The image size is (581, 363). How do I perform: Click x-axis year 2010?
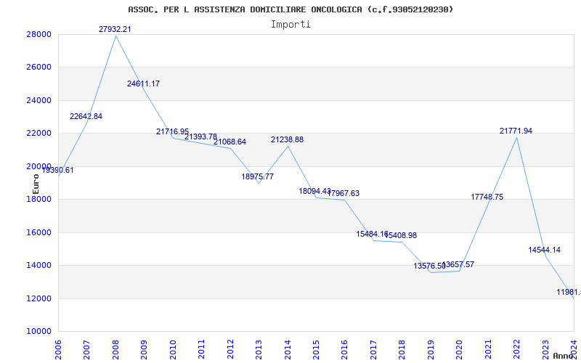click(173, 350)
